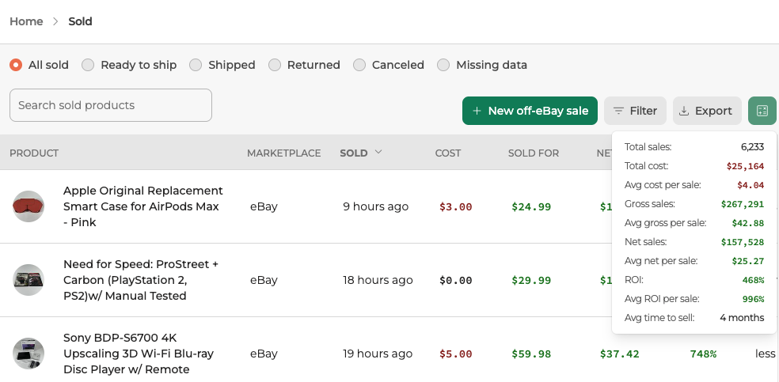Click the New off-eBay sale button

529,111
